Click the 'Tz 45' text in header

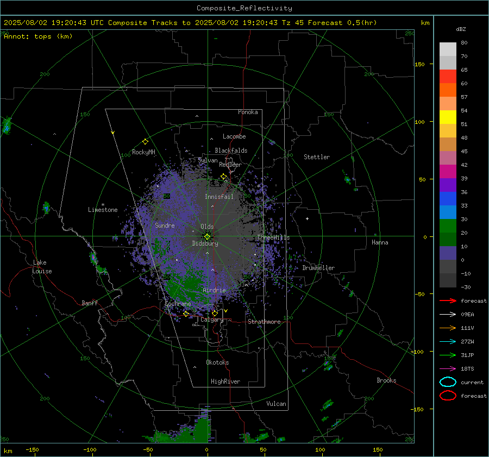click(293, 23)
